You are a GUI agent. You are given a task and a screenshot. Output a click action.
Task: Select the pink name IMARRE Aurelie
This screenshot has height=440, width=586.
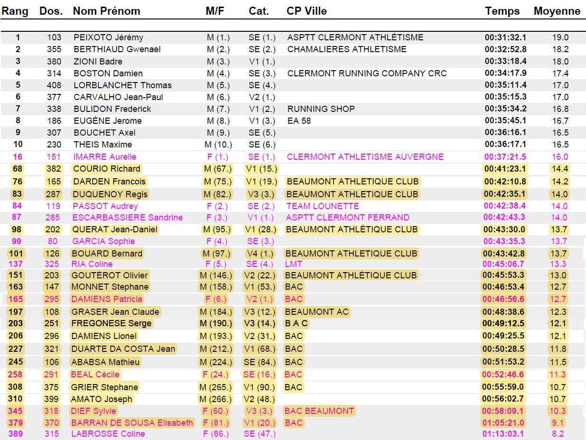[105, 157]
